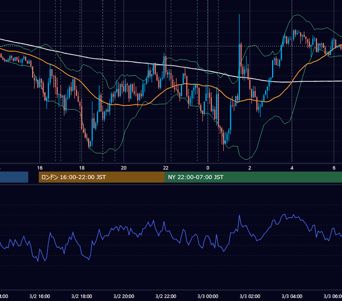Viewport: 342px width, 301px height.
Task: Click the hour label 2 on price chart axis
Action: point(250,168)
